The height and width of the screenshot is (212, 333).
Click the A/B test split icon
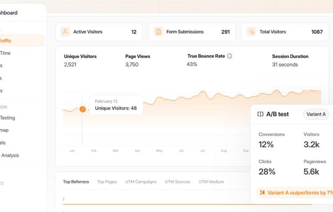point(260,114)
